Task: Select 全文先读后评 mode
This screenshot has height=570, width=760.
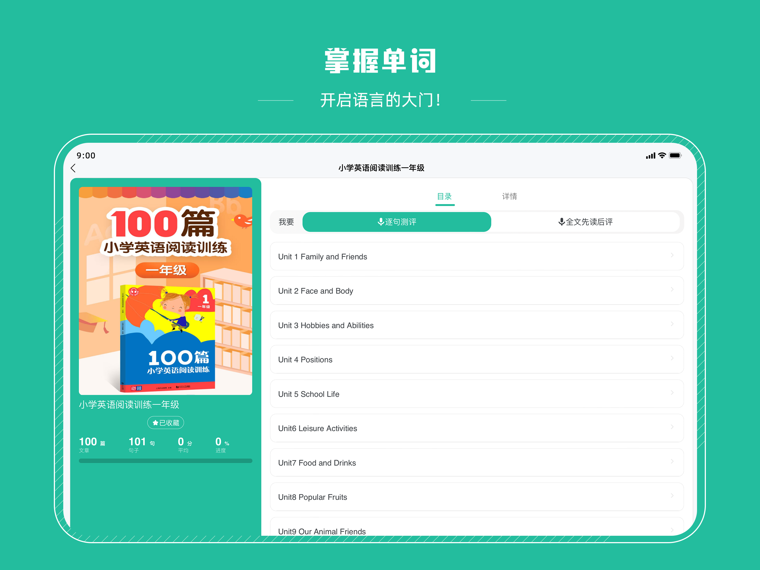Action: (x=585, y=222)
